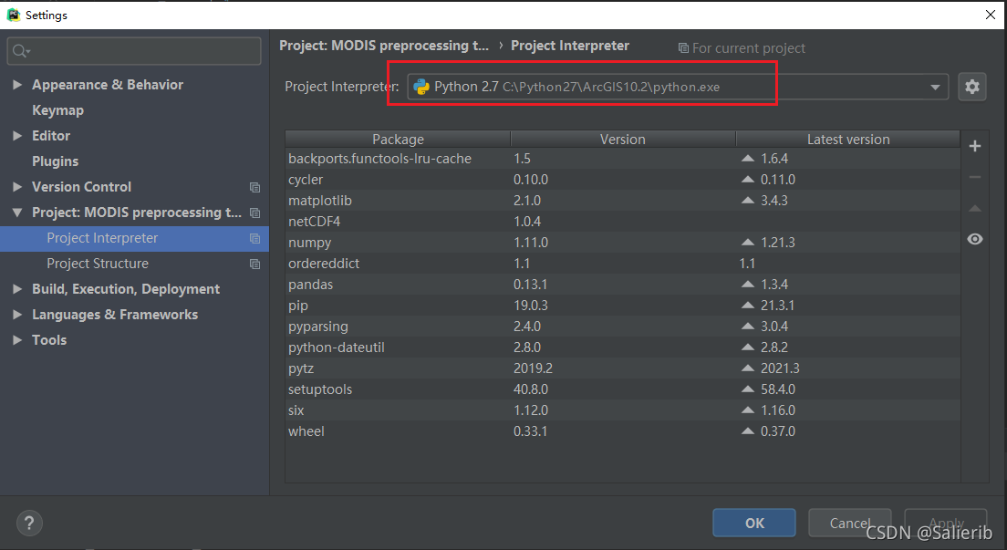
Task: Click upgrade arrow next to python-dateutil 2.8.2
Action: point(748,347)
